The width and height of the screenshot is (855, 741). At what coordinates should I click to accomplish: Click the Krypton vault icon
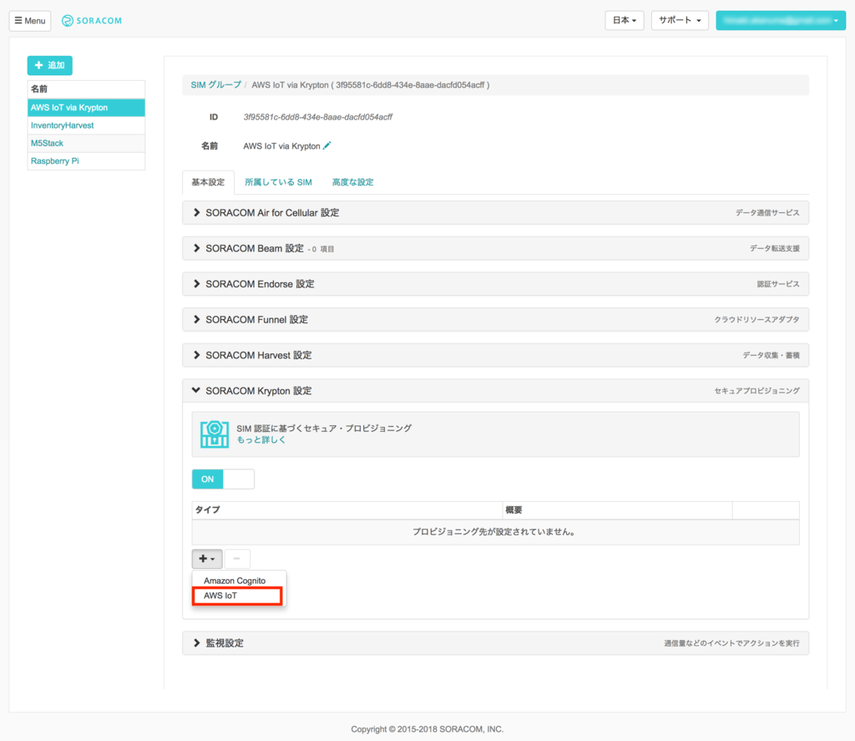tap(215, 434)
